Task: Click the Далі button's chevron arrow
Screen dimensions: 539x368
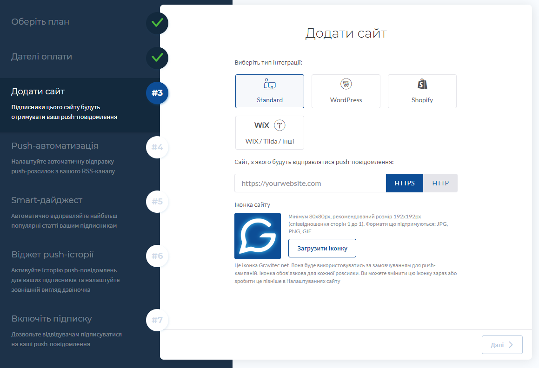Action: click(x=511, y=345)
